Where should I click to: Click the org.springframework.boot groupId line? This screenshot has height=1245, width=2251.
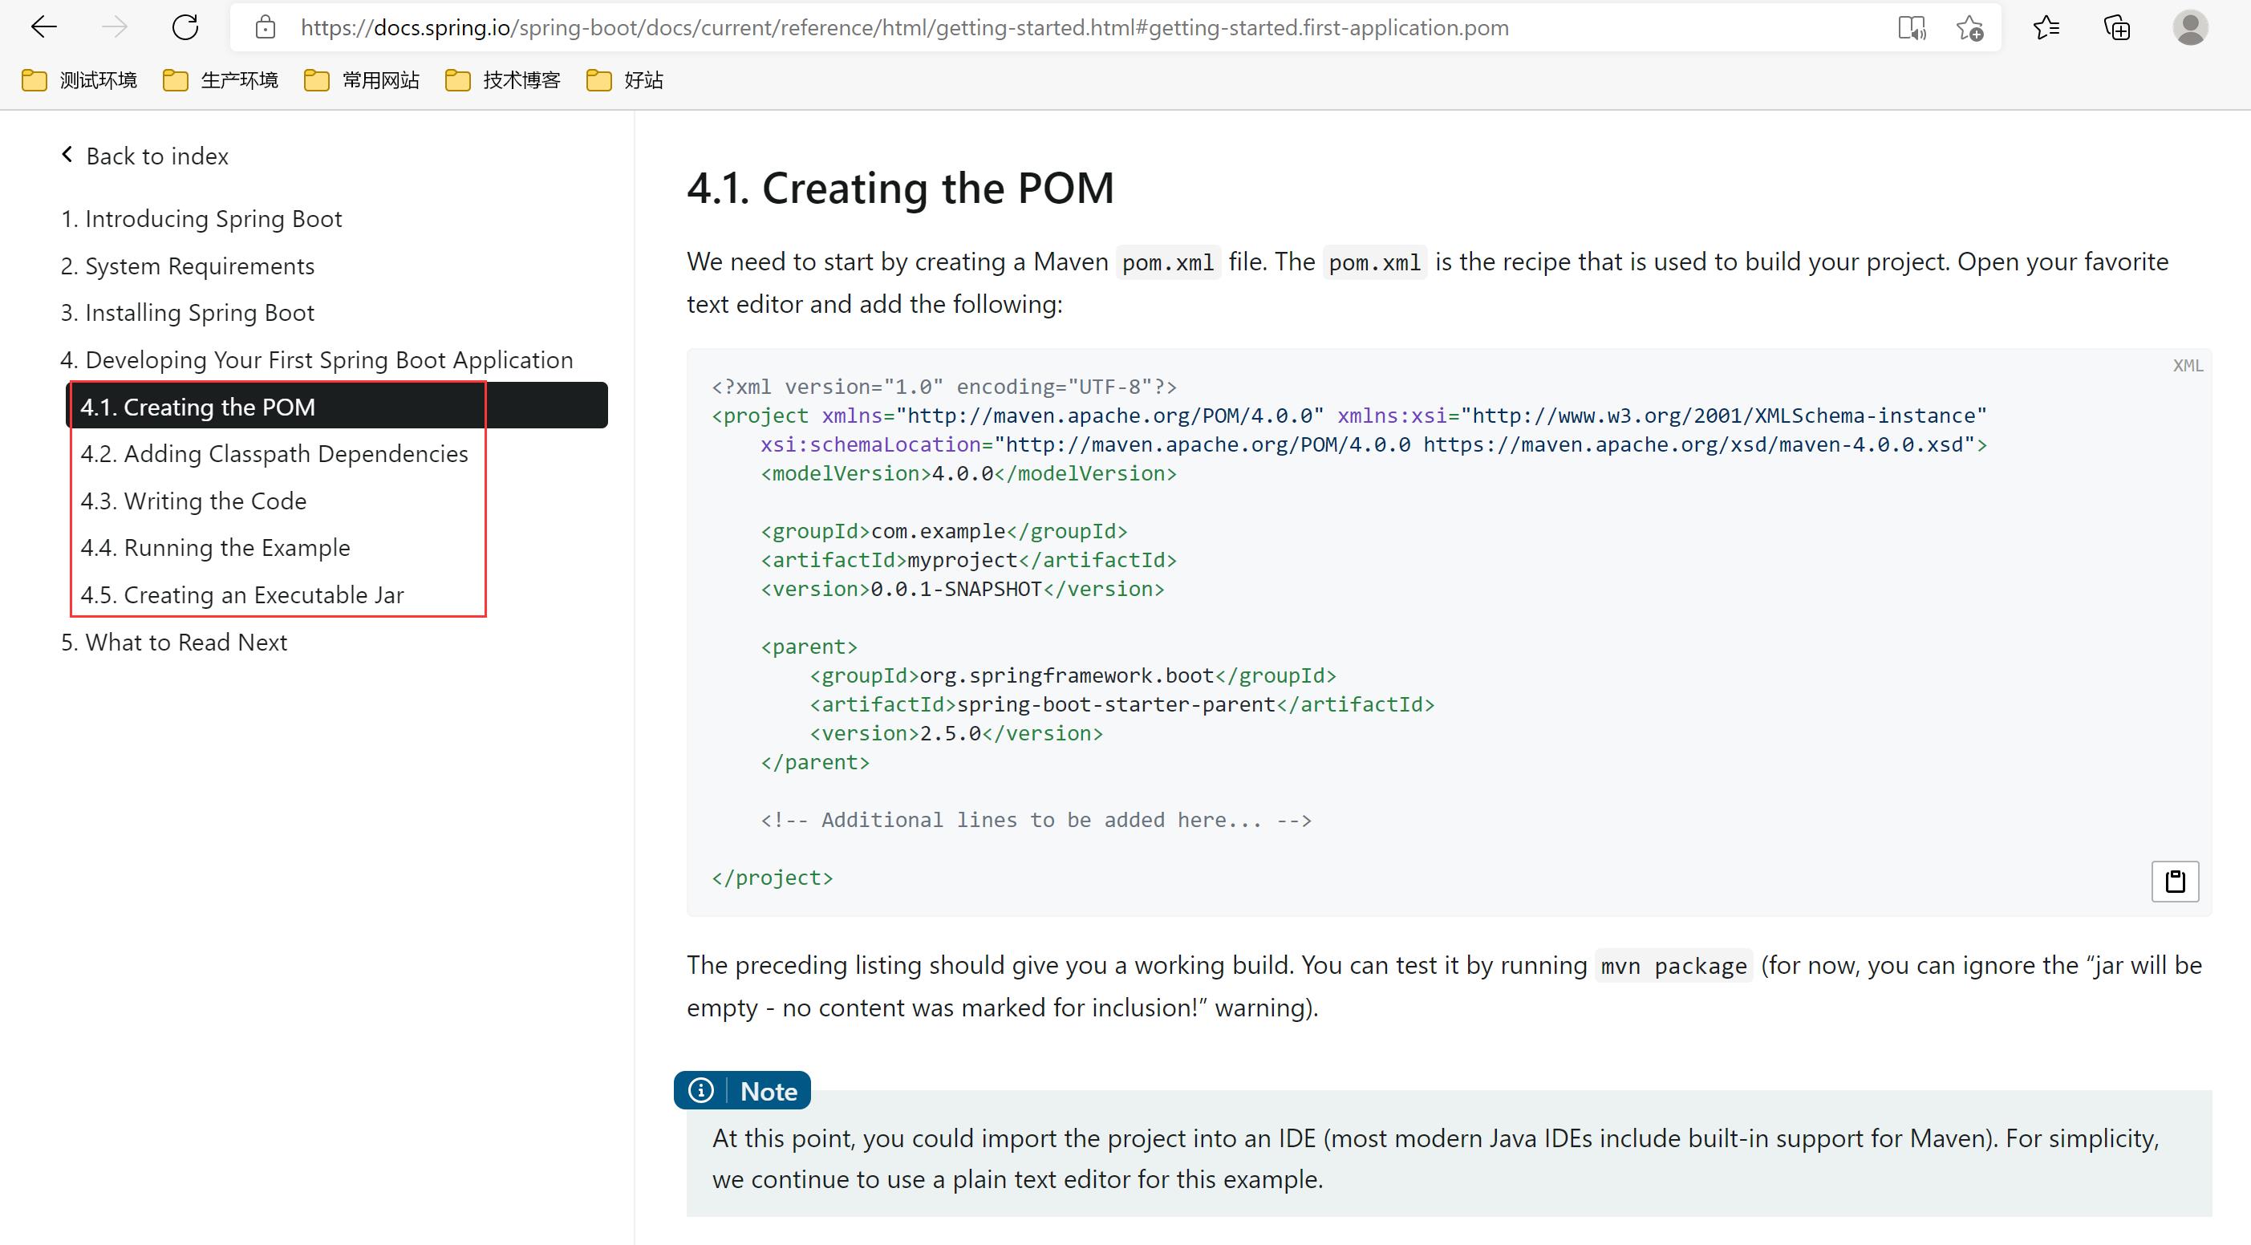(x=1073, y=675)
